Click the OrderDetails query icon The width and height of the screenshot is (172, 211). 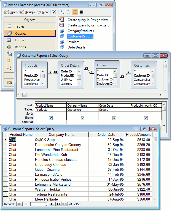(62, 47)
